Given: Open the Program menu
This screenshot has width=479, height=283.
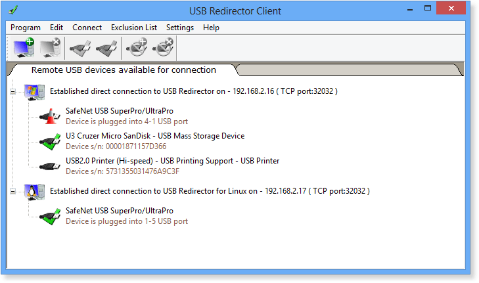Looking at the screenshot, I should pyautogui.click(x=26, y=28).
